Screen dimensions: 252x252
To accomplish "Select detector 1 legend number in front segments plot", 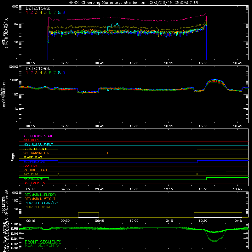I will (27, 13).
